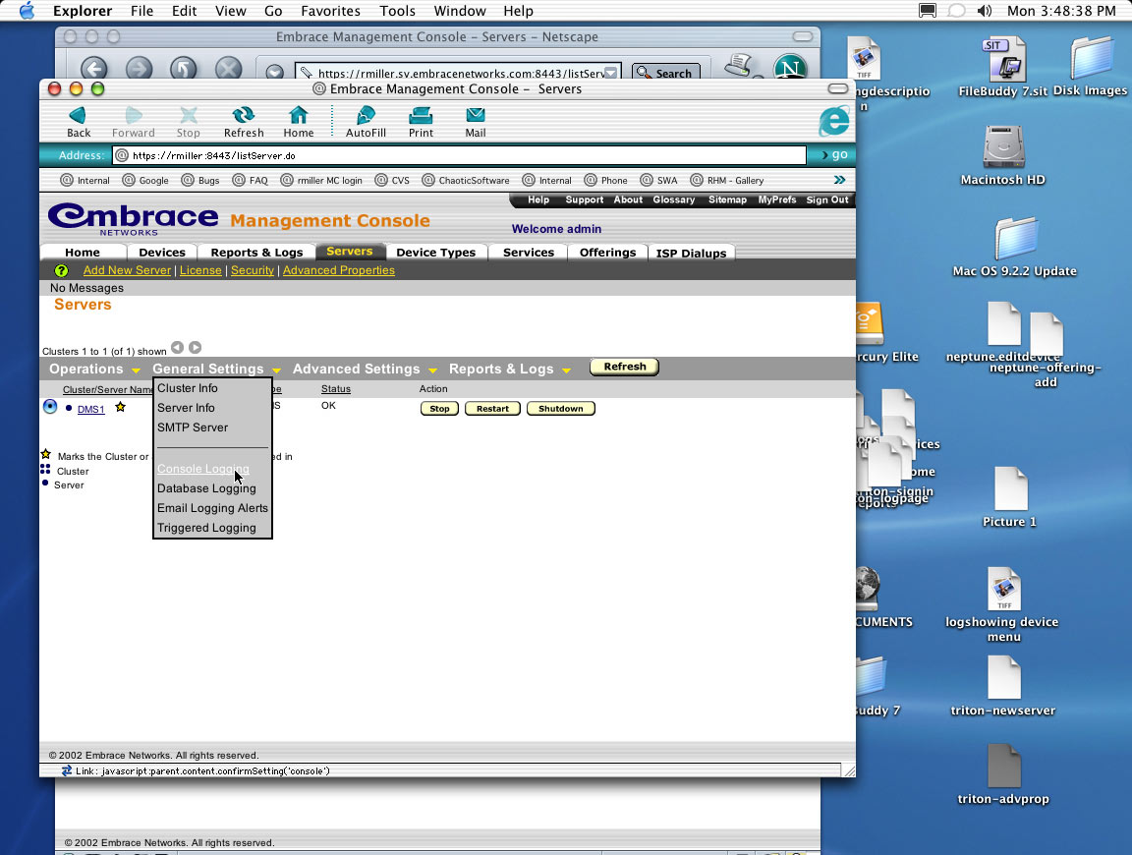Open Macintosh HD drive icon

(x=1002, y=147)
